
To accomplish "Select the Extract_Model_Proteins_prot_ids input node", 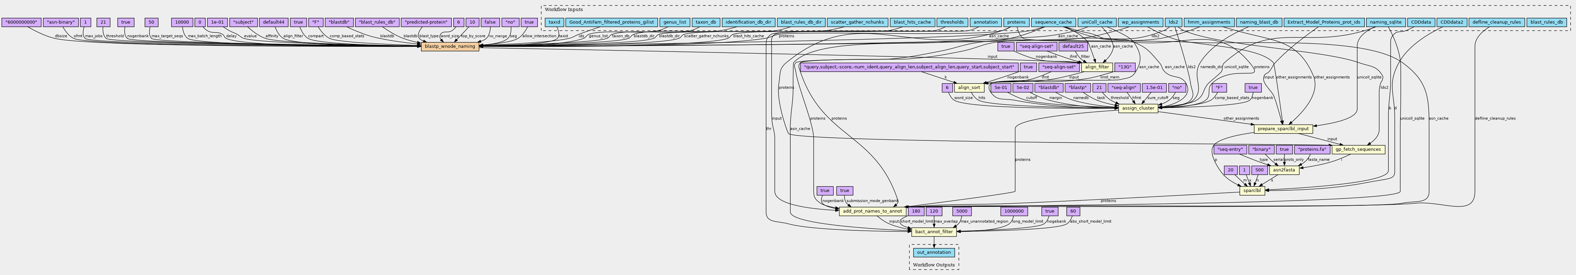I will pos(1324,22).
